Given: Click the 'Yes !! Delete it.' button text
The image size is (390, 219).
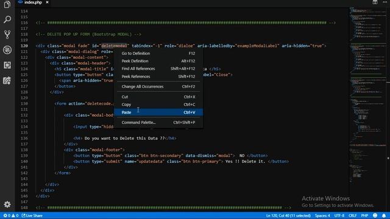Looking at the screenshot, I should coord(245,161).
